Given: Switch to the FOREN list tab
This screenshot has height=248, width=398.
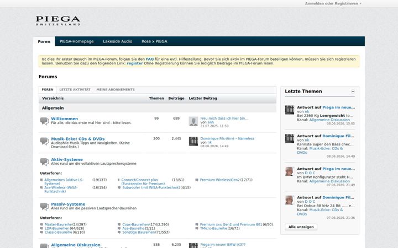Looking at the screenshot, I should [x=48, y=90].
